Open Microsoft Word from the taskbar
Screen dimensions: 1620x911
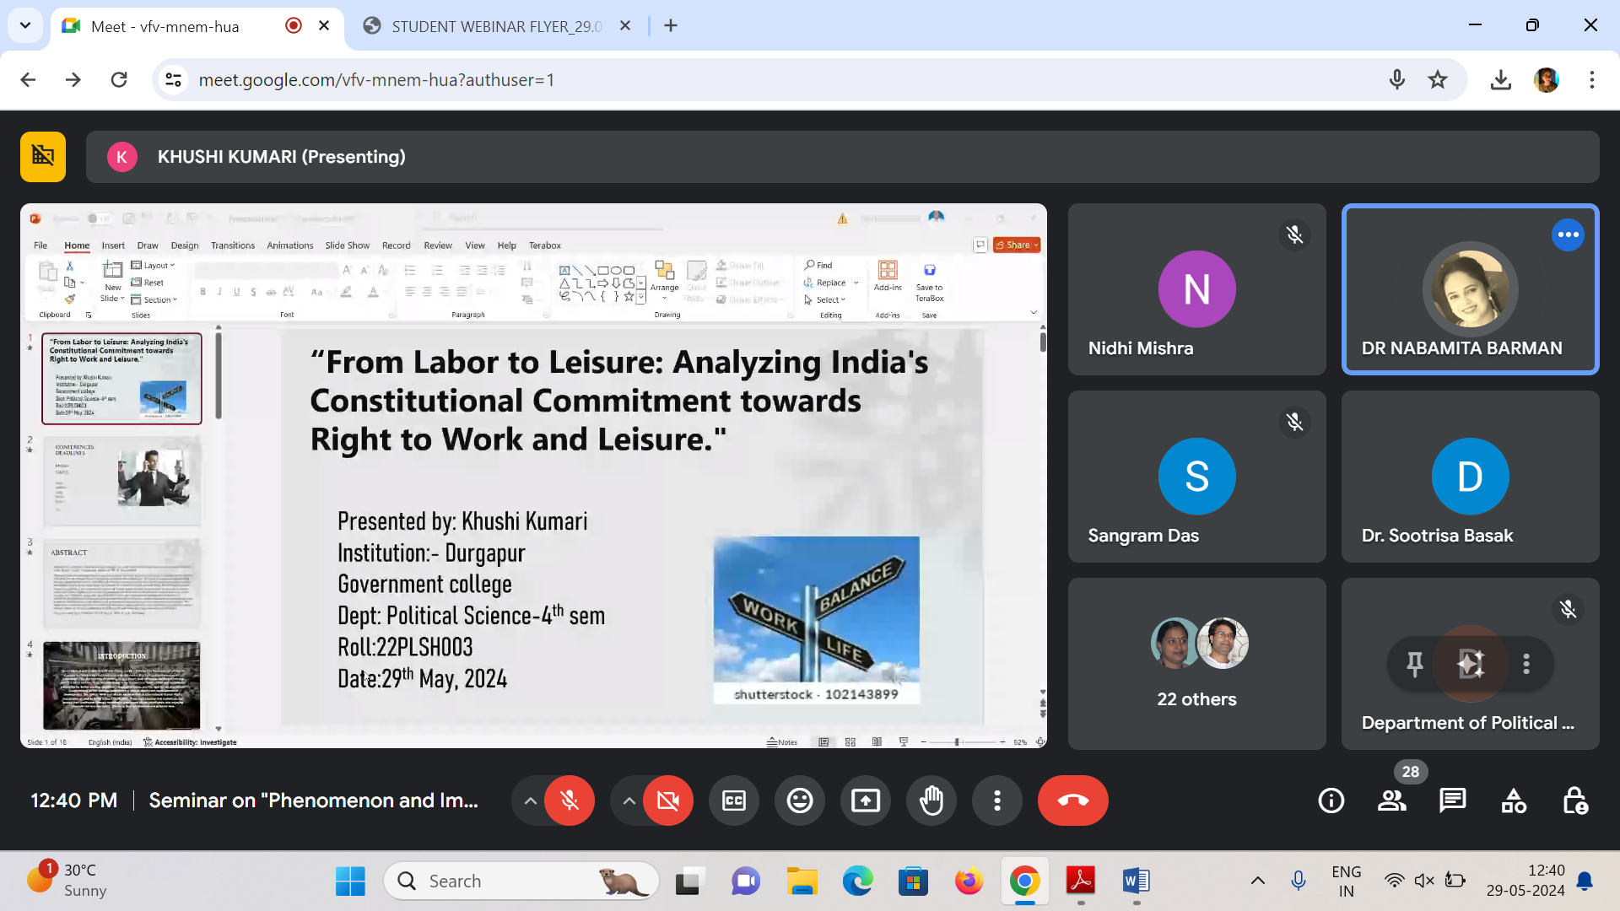pyautogui.click(x=1136, y=881)
